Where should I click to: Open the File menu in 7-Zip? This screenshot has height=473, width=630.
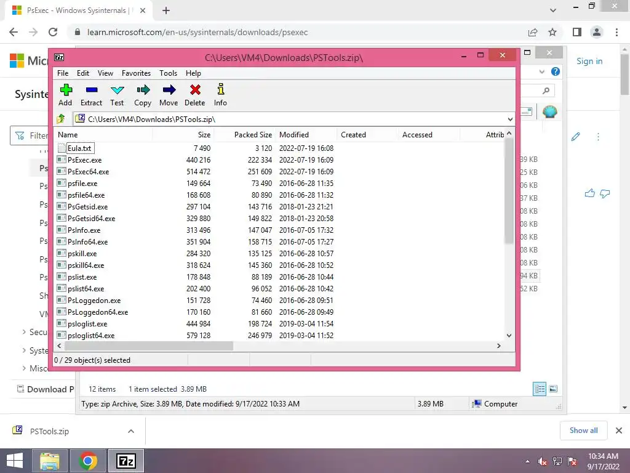(x=63, y=73)
